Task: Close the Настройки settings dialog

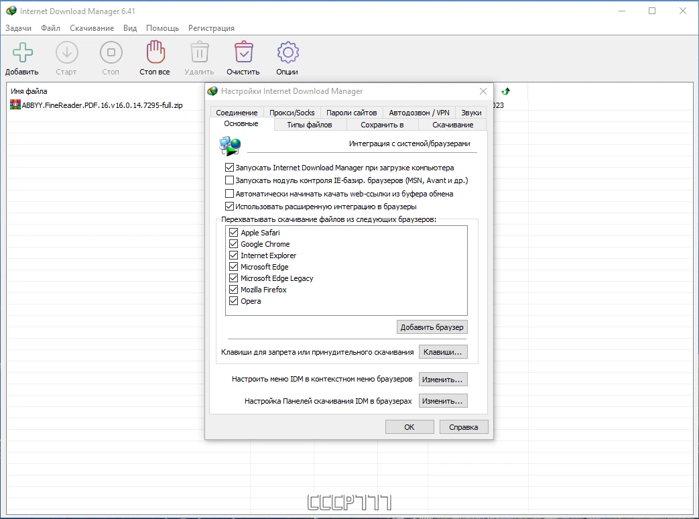Action: pos(483,91)
